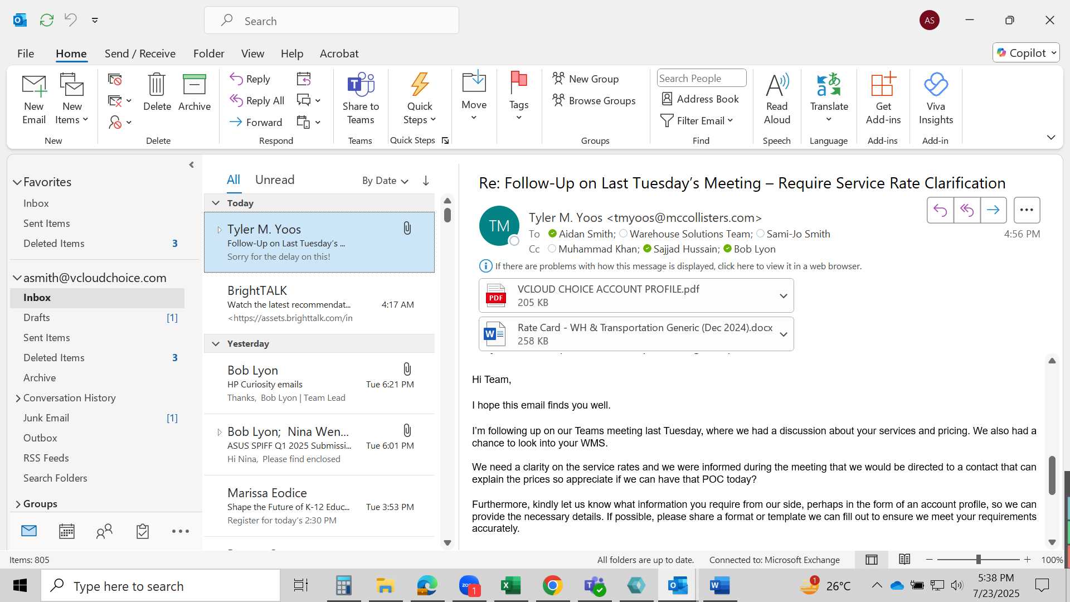Click the New Email icon
This screenshot has width=1070, height=602.
(x=34, y=99)
